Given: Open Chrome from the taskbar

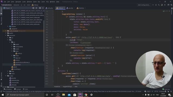Looking at the screenshot, I should pos(86,95).
